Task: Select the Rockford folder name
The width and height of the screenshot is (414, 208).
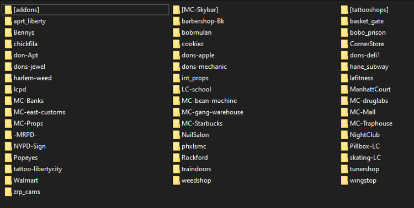Action: coord(195,157)
